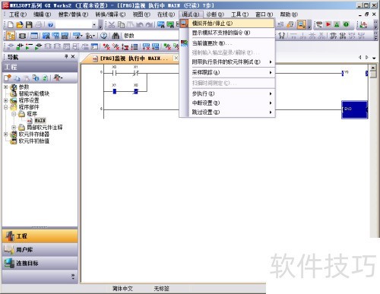Image resolution: width=380 pixels, height=294 pixels.
Task: Click the red play triangle icon
Action: (328, 24)
